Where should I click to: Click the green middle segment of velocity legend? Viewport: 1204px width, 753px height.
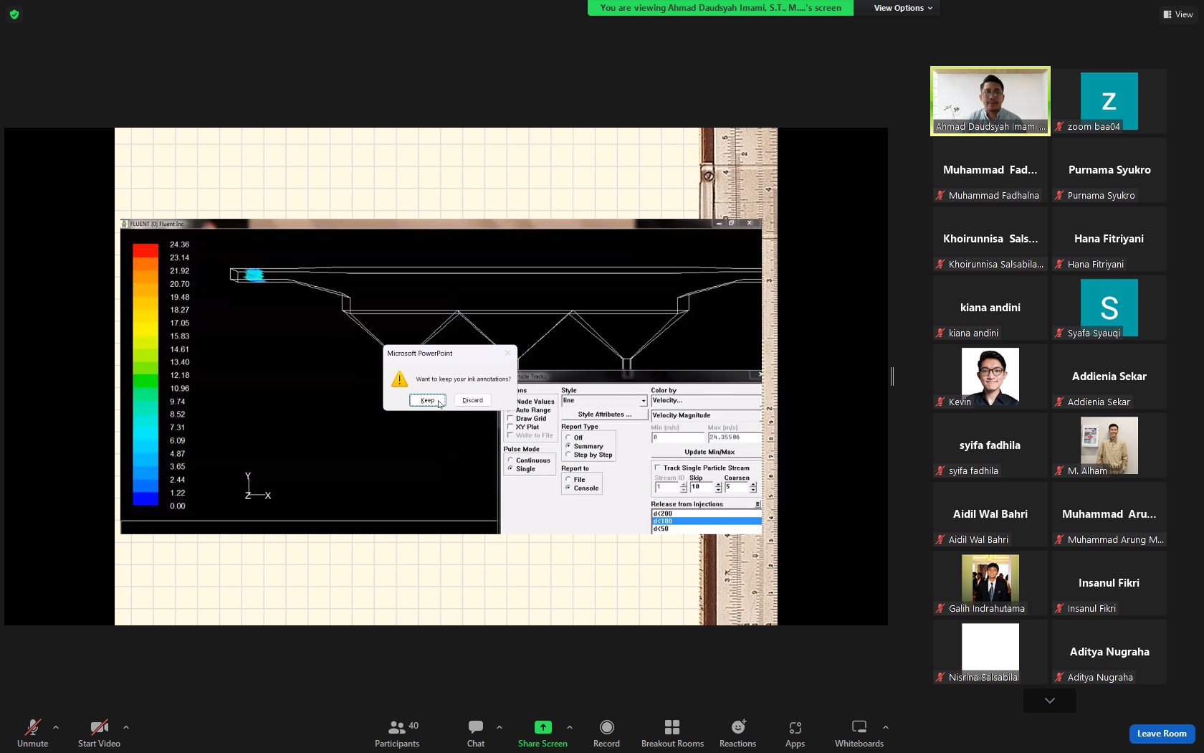(145, 382)
